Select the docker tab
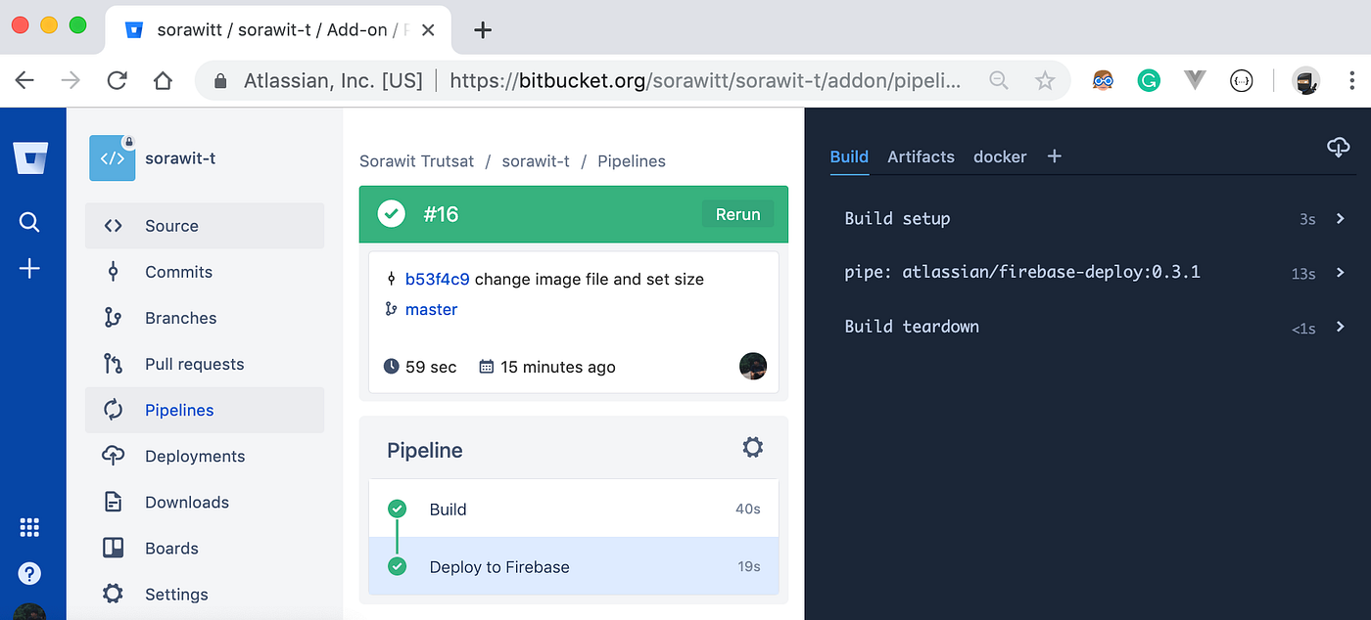 coord(1000,156)
